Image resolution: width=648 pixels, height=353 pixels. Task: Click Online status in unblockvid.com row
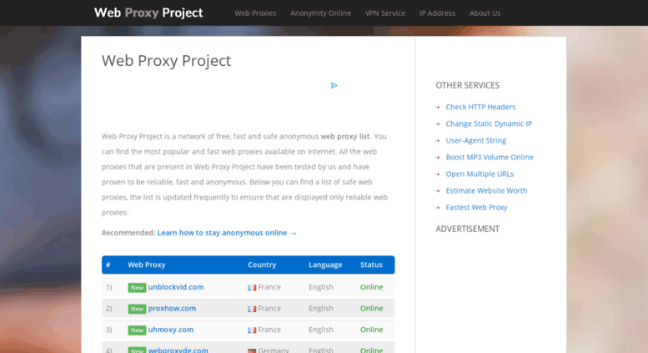tap(371, 287)
